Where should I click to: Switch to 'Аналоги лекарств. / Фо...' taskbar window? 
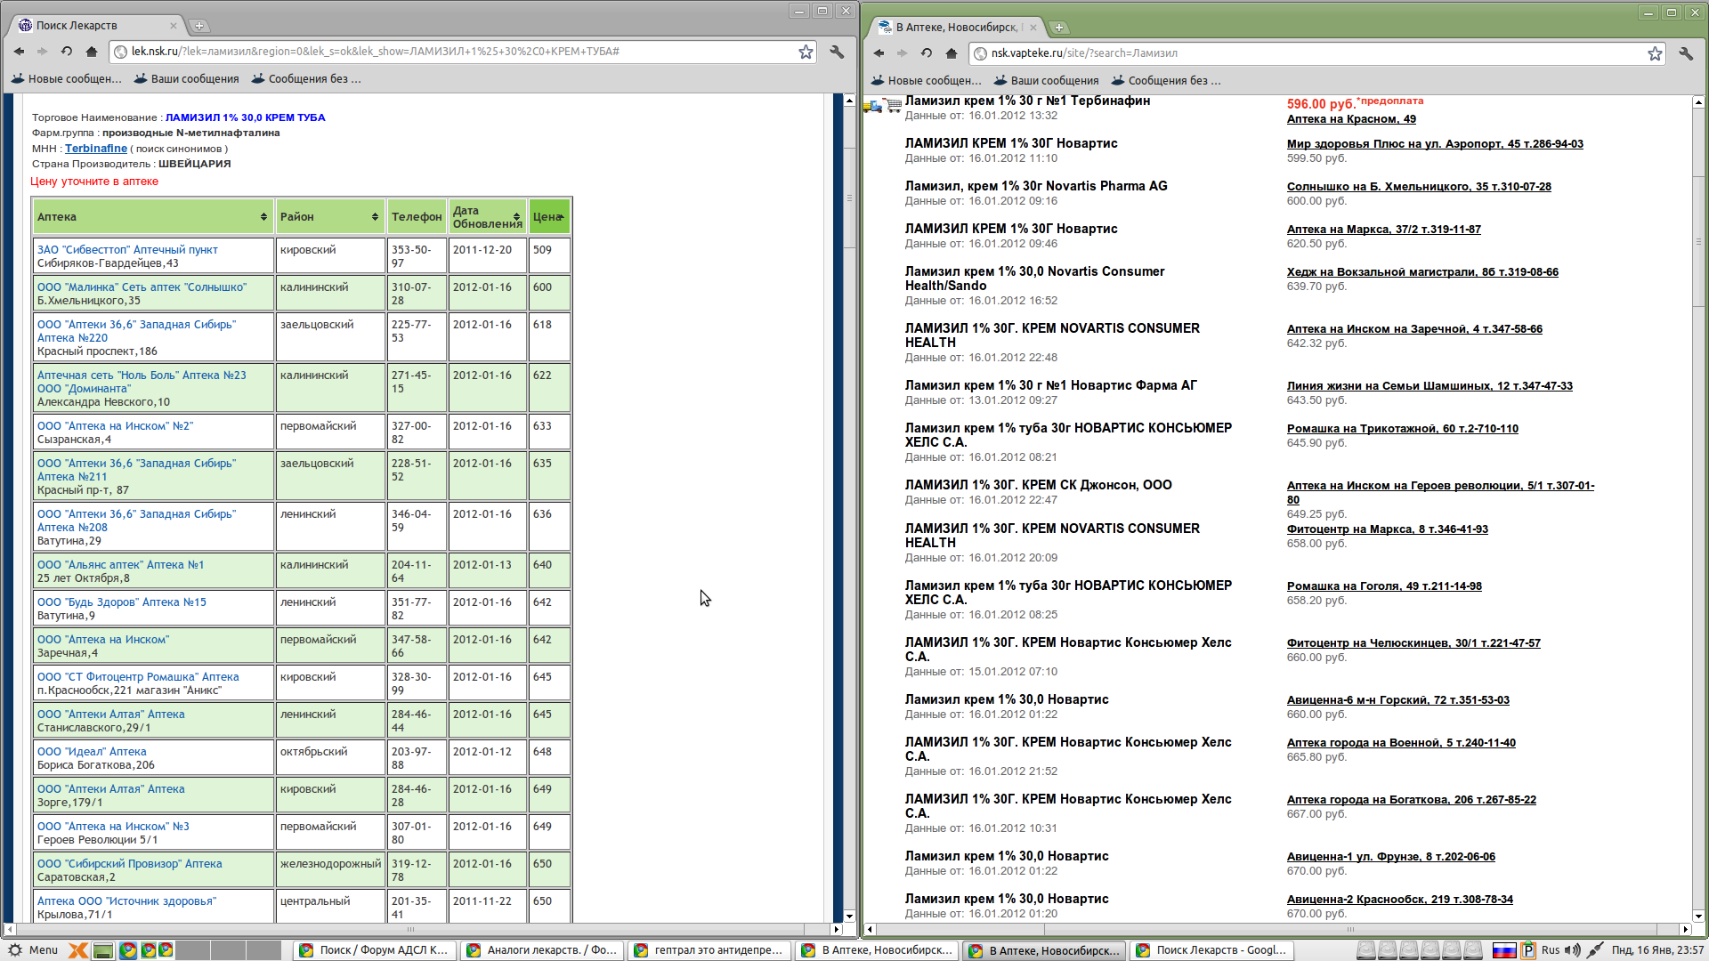pos(541,950)
